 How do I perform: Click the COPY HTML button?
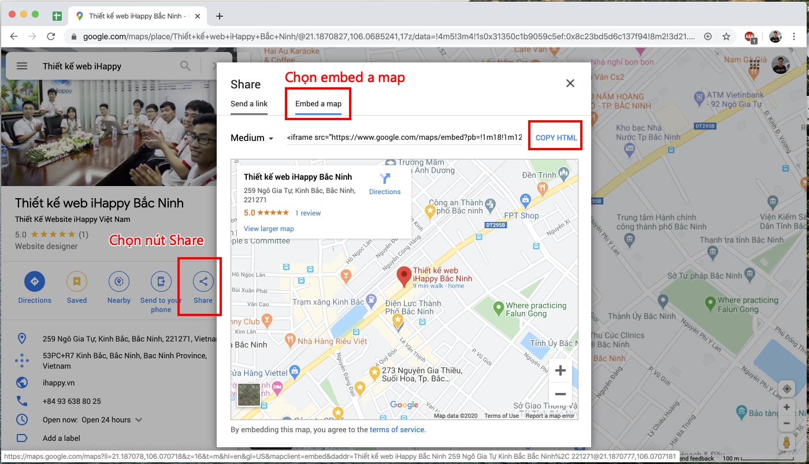(x=556, y=138)
